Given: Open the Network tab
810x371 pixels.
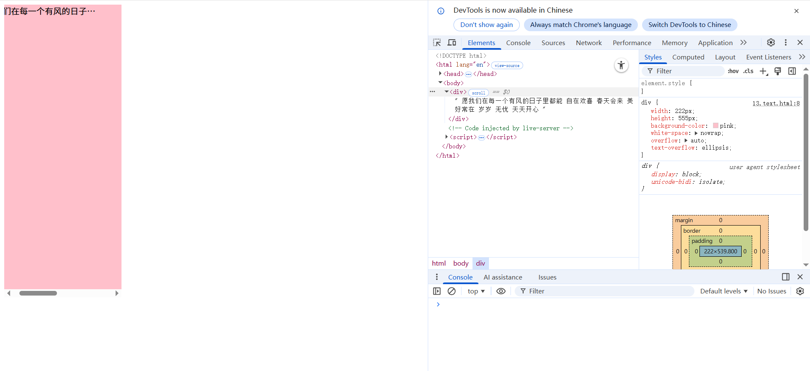Looking at the screenshot, I should coord(589,43).
